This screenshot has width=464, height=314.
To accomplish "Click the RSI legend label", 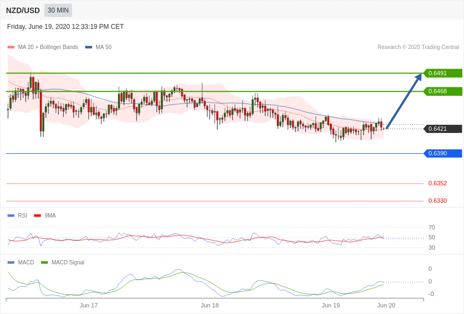I will (22, 216).
